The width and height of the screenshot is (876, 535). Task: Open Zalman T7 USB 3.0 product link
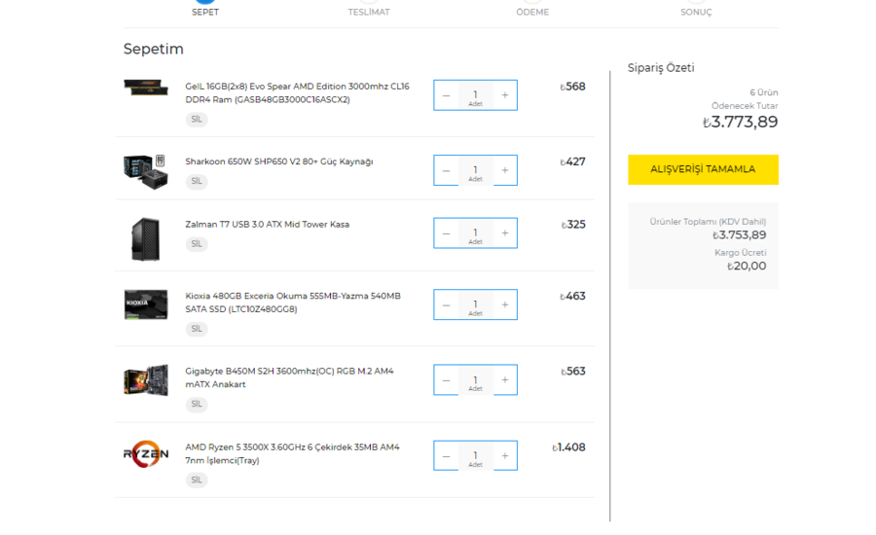[267, 225]
